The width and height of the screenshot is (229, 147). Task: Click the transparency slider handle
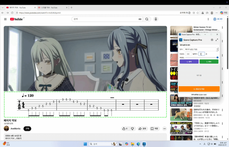[x=217, y=57]
